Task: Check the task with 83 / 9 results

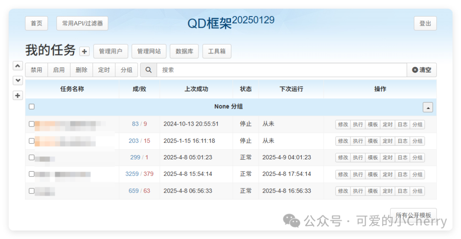Action: pos(32,124)
